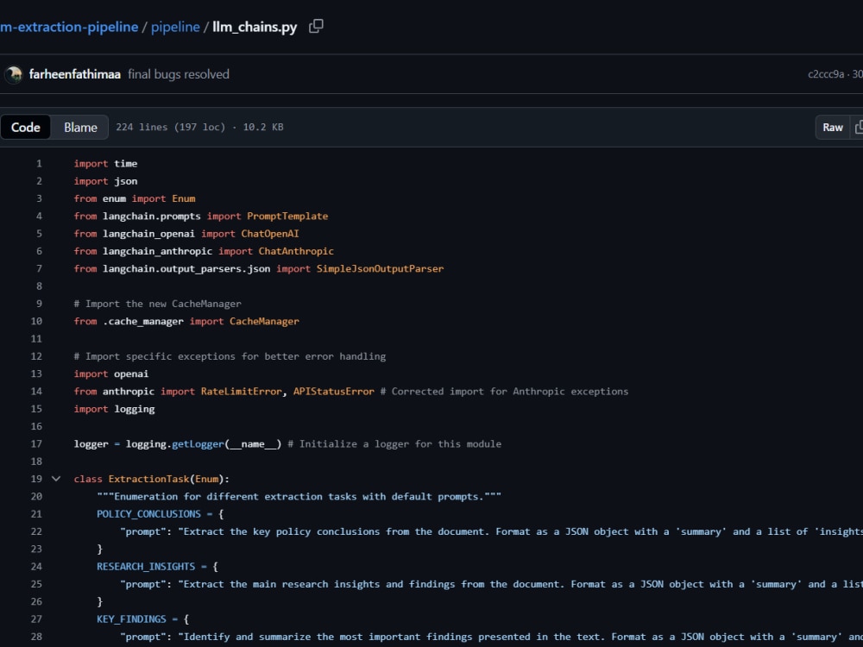Open the pipeline folder breadcrumb
Image resolution: width=863 pixels, height=647 pixels.
pyautogui.click(x=175, y=27)
